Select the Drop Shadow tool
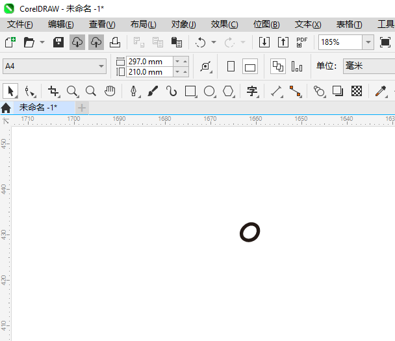The width and height of the screenshot is (395, 341). [338, 91]
